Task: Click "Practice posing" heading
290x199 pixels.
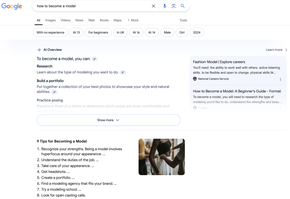Action: [x=50, y=100]
